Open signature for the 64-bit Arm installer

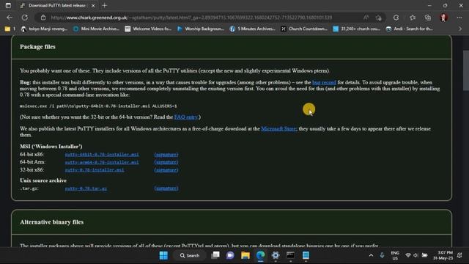coord(166,162)
